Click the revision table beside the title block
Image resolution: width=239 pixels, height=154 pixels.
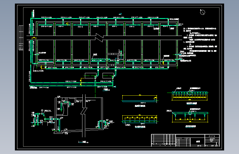163,140
